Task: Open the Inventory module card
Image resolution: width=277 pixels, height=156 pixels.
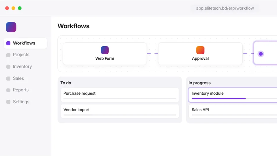Action: click(x=233, y=95)
